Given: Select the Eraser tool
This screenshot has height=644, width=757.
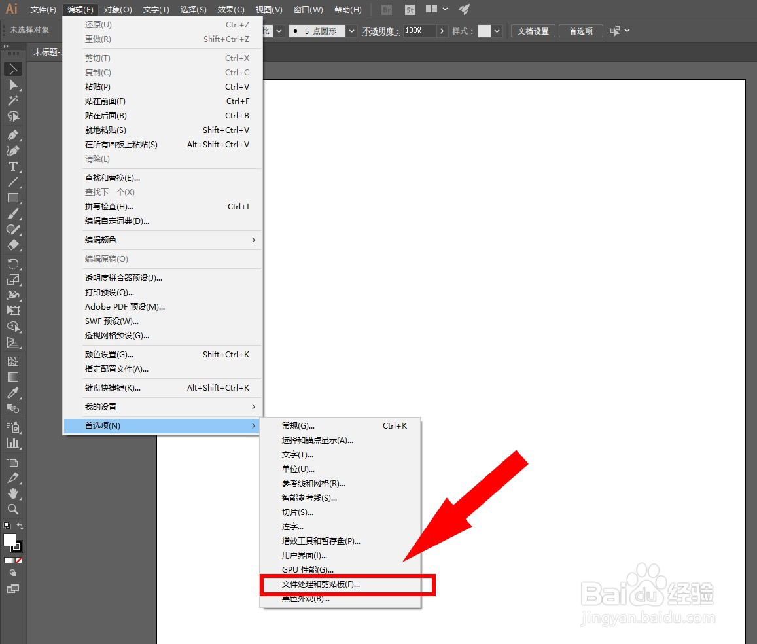Looking at the screenshot, I should click(x=13, y=245).
